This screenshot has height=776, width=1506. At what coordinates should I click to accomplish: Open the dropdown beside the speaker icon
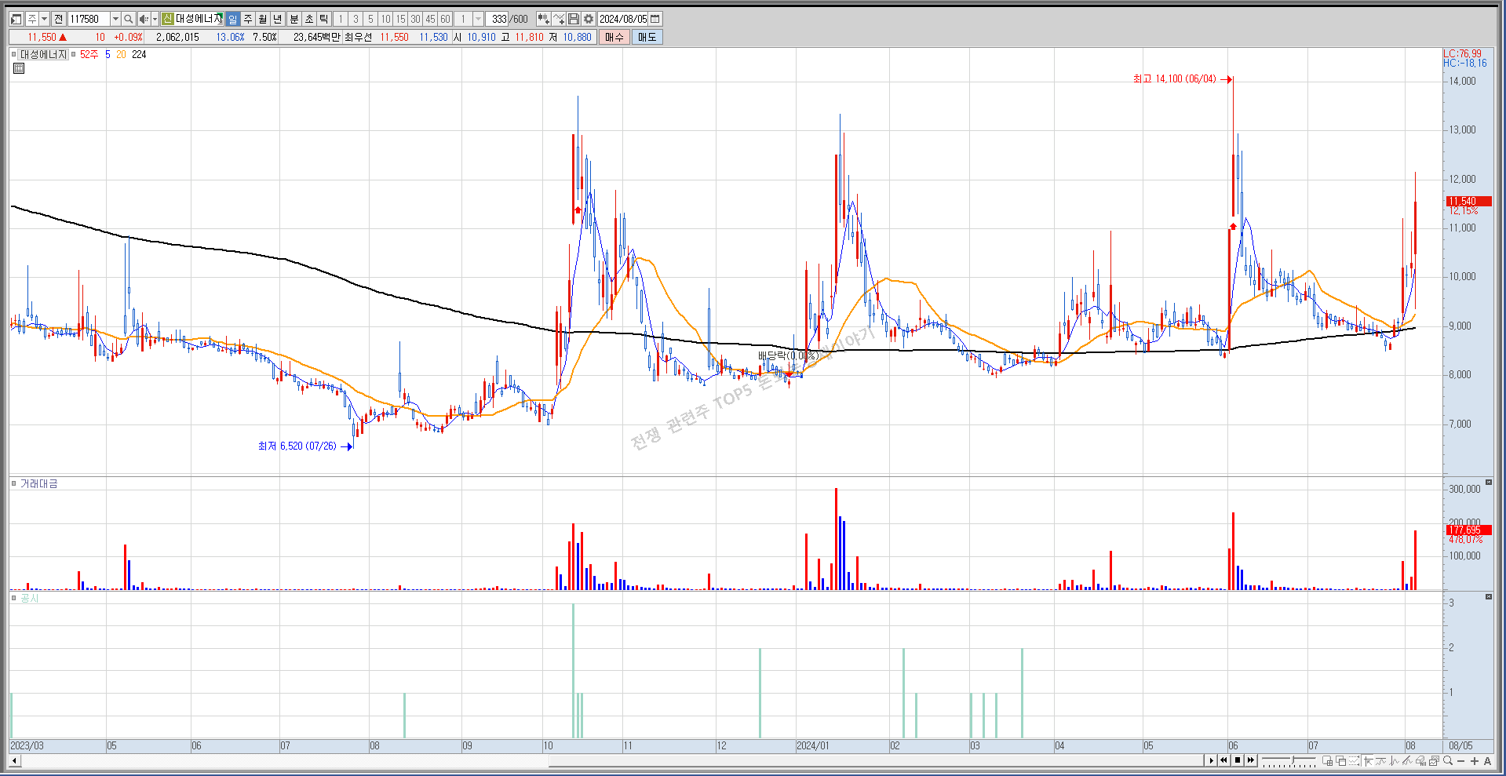point(155,19)
